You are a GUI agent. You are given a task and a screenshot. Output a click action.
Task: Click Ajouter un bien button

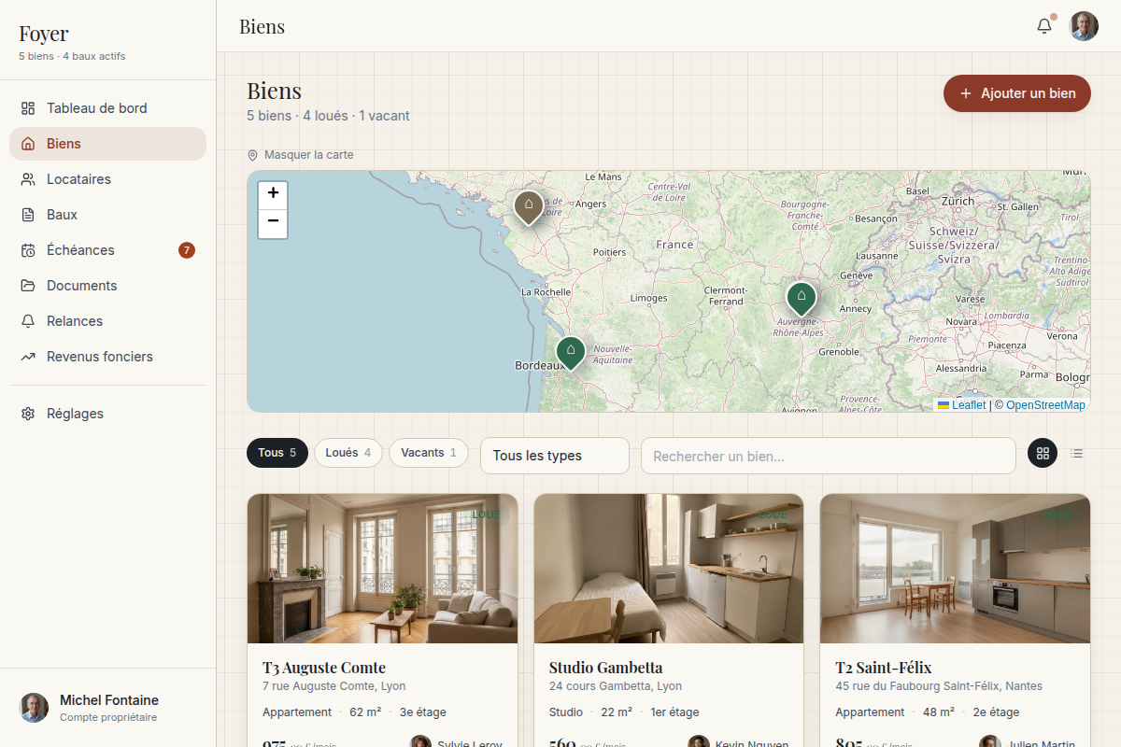point(1017,93)
